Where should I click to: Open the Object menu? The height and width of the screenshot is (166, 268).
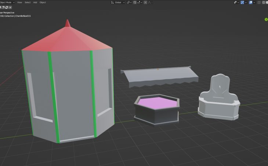[x=43, y=2]
